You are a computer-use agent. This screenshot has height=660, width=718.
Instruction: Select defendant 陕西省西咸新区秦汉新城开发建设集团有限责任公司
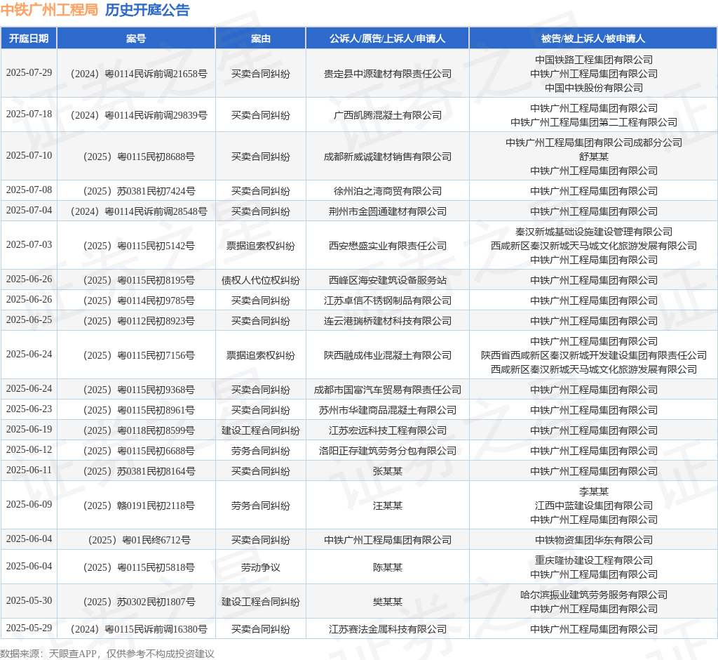[x=594, y=355]
